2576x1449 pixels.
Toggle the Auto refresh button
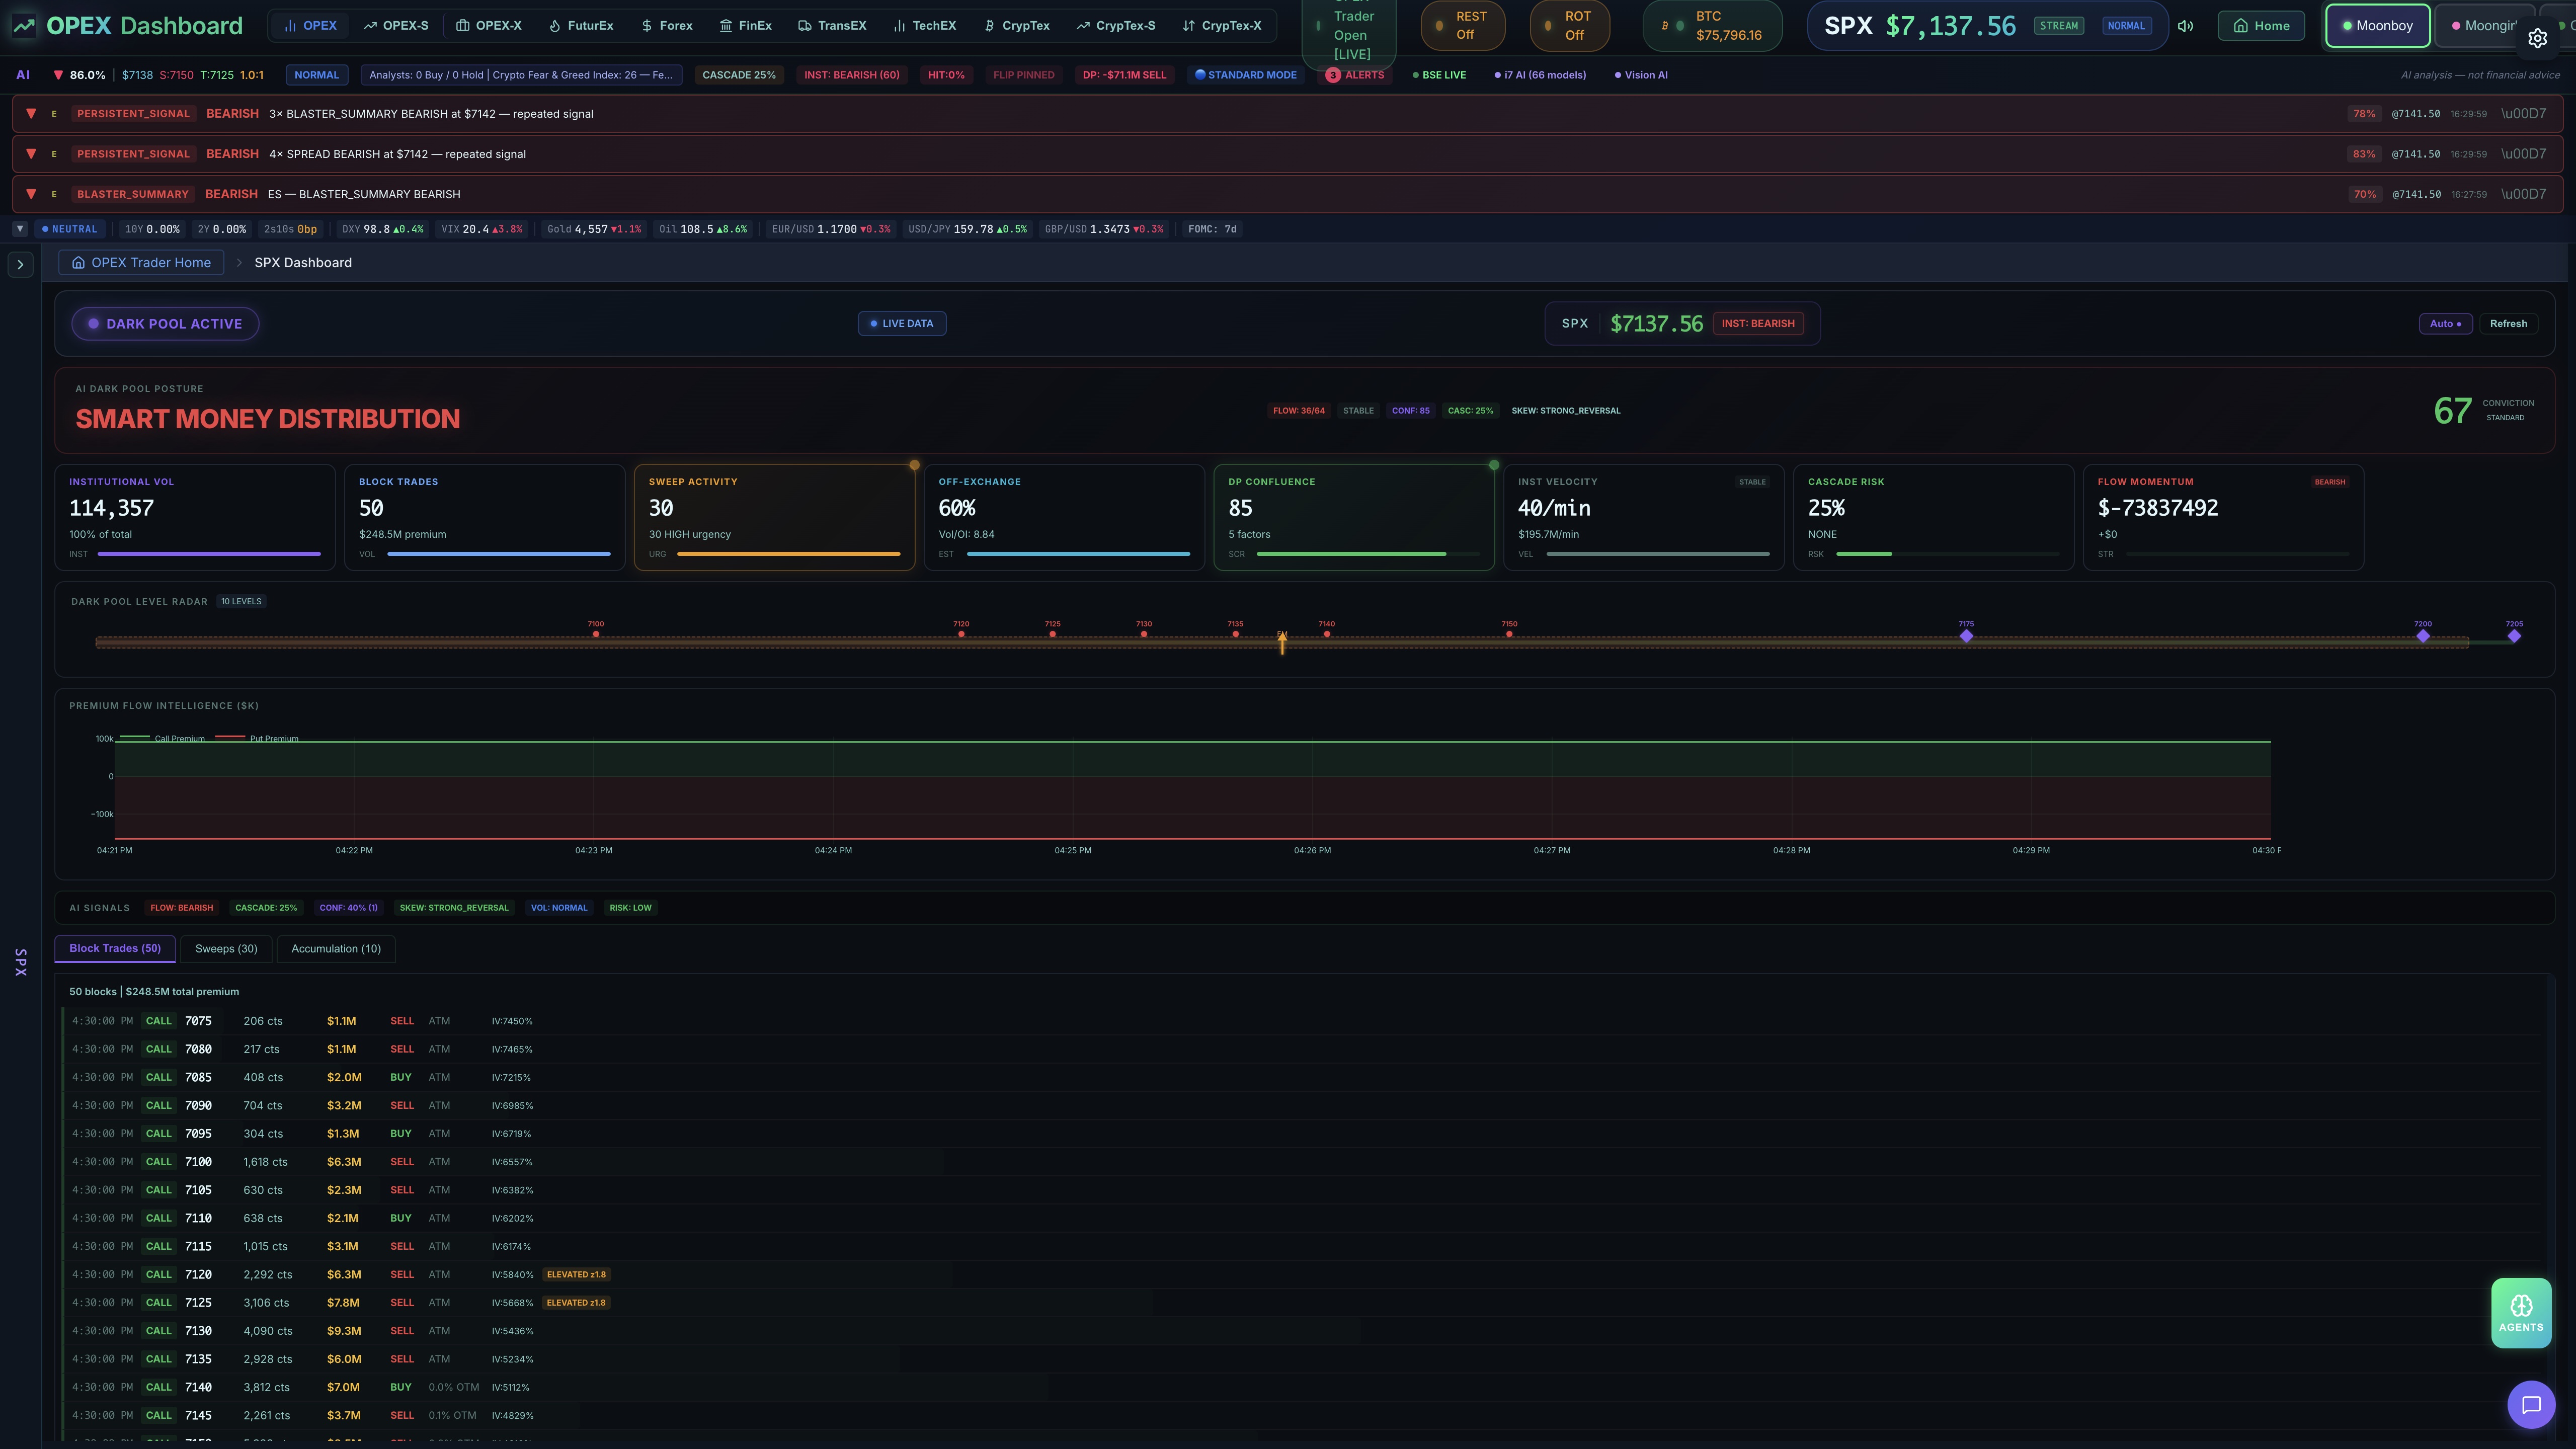tap(2445, 324)
